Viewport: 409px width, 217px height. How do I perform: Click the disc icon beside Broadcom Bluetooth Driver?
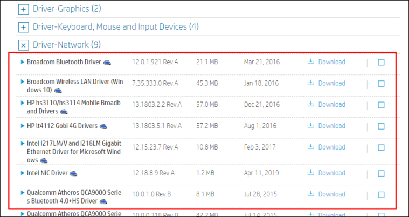click(107, 63)
